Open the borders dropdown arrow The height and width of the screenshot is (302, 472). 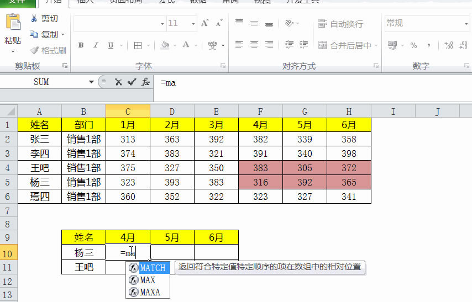[148, 45]
